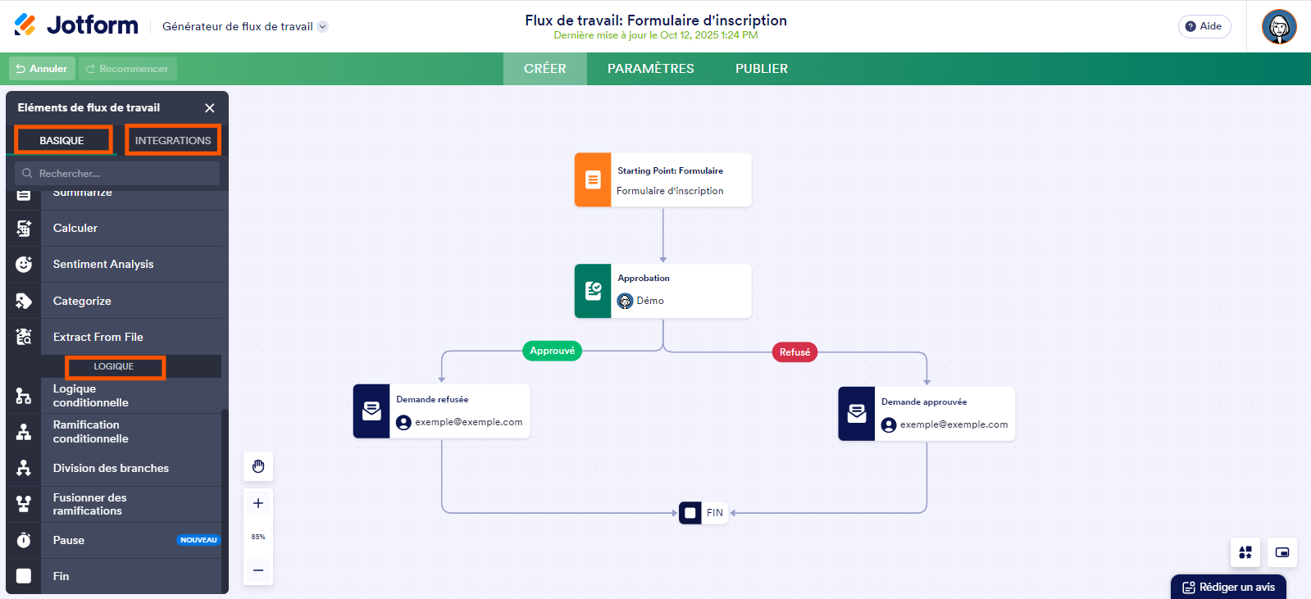Click the Calculer element icon
Viewport: 1311px width, 599px height.
coord(24,229)
